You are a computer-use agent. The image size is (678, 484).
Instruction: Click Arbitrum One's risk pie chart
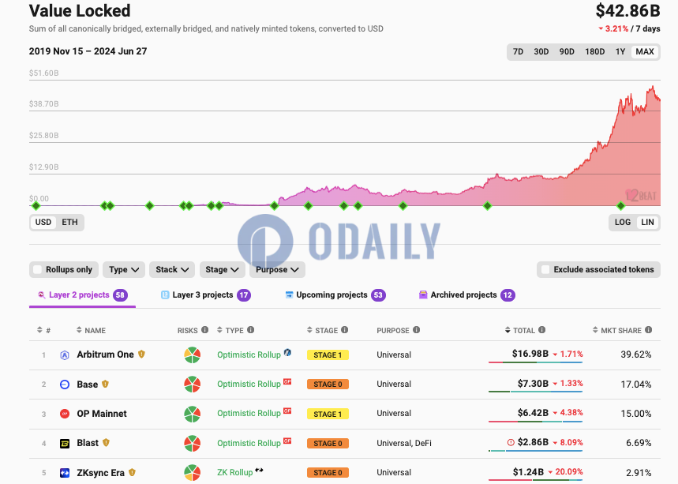point(192,355)
